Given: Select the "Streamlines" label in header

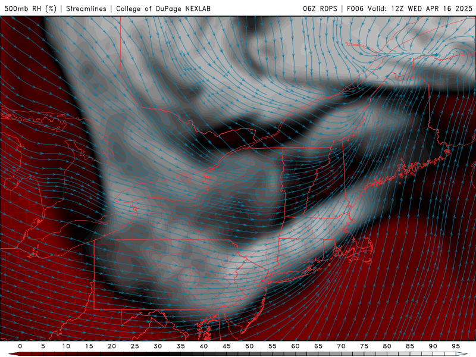Looking at the screenshot, I should (x=86, y=8).
